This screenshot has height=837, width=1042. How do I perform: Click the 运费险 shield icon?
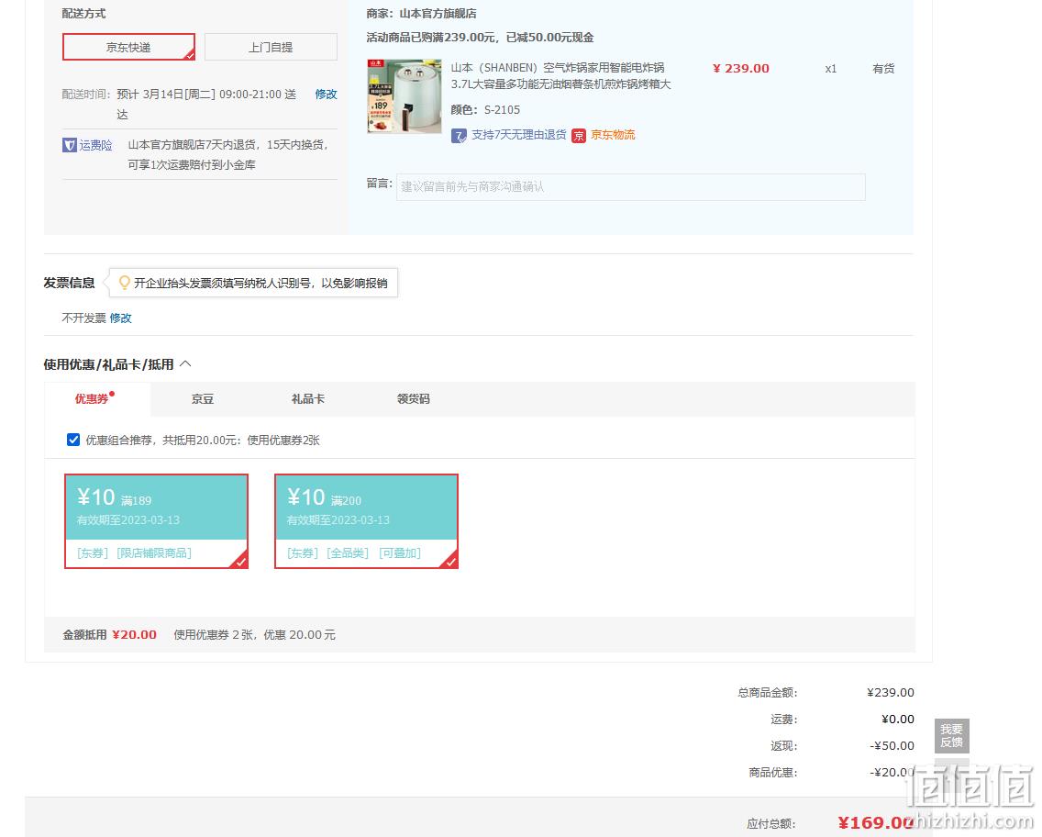[x=69, y=145]
